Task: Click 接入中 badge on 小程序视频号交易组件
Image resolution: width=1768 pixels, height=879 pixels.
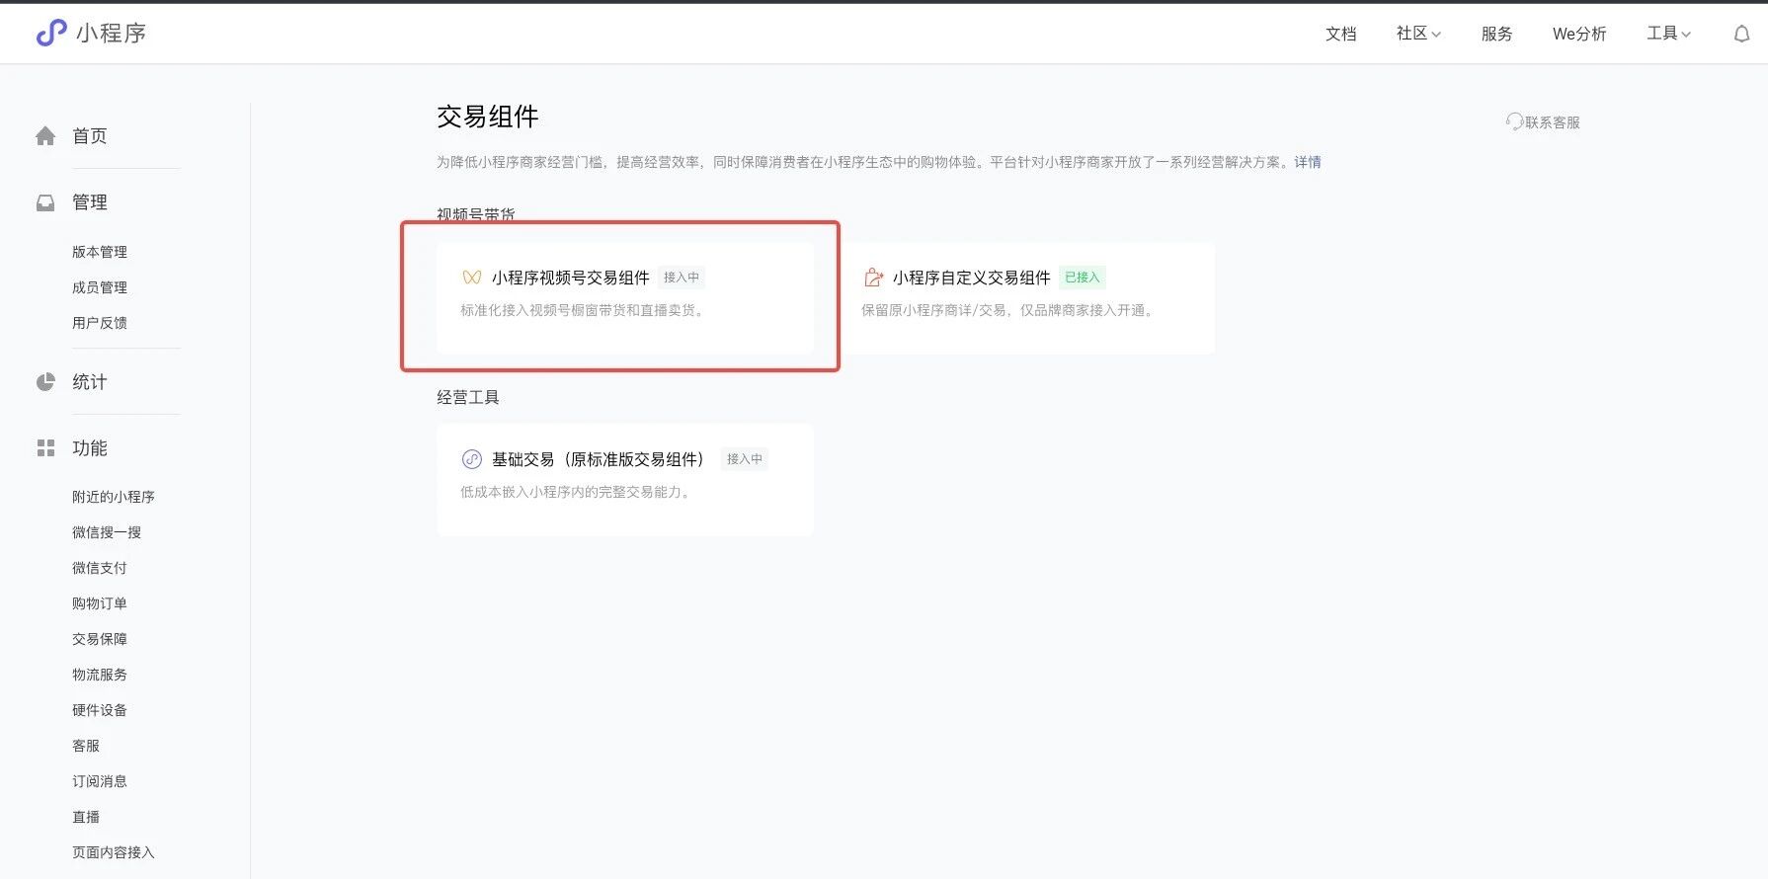Action: 682,278
